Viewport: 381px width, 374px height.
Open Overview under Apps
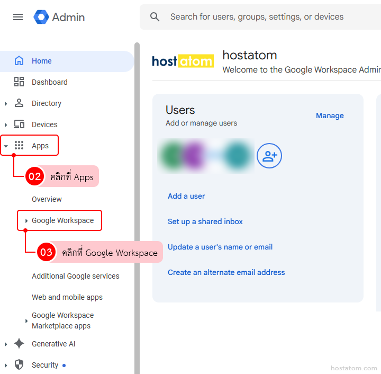[x=47, y=199]
